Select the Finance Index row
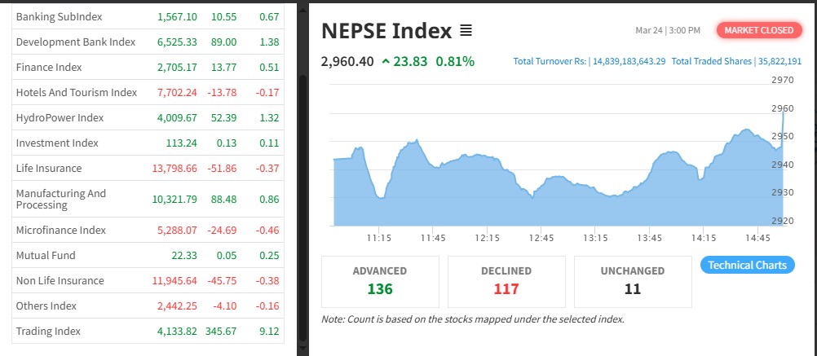Image resolution: width=817 pixels, height=356 pixels. (x=49, y=67)
